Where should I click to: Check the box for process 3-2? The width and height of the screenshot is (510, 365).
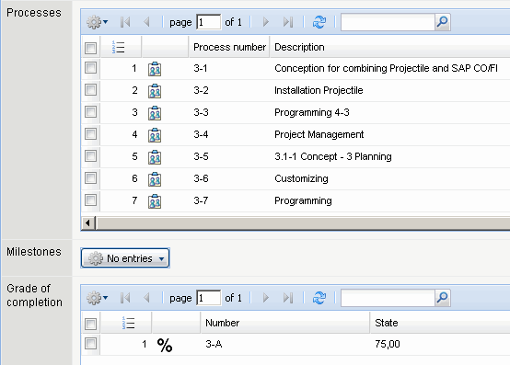point(90,90)
